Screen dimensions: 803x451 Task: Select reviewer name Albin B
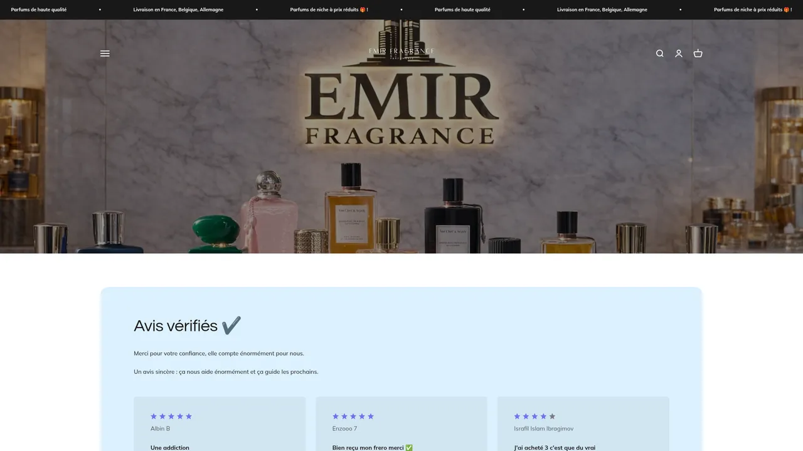click(x=160, y=428)
